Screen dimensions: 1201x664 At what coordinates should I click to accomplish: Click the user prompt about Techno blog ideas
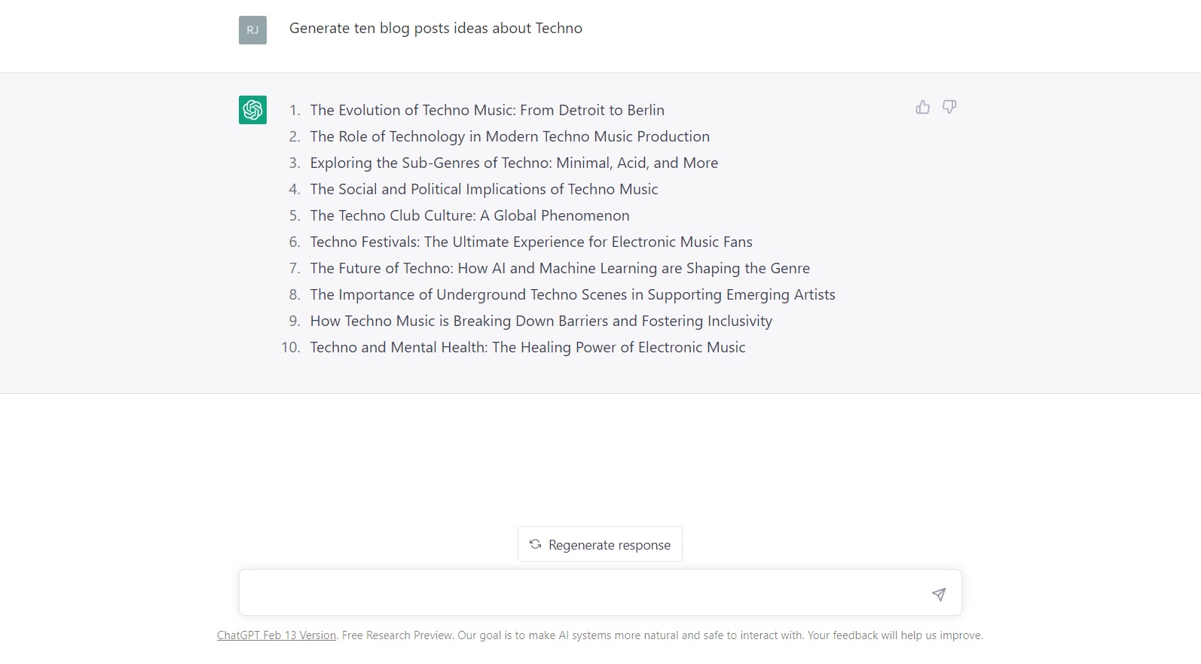pyautogui.click(x=435, y=29)
